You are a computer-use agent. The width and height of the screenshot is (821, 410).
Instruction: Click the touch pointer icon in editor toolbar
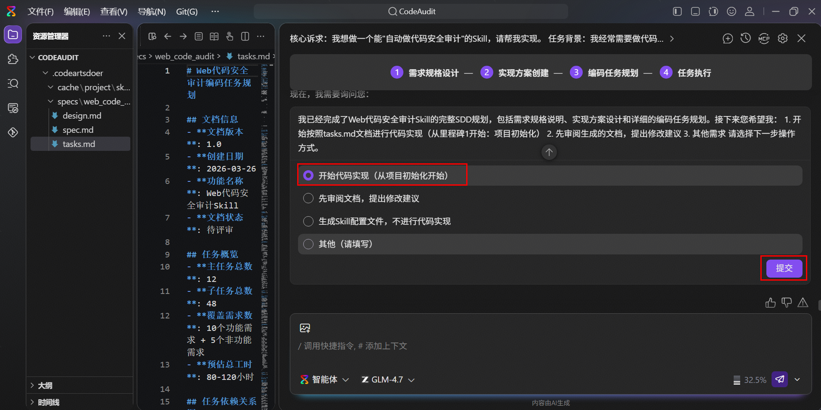230,37
